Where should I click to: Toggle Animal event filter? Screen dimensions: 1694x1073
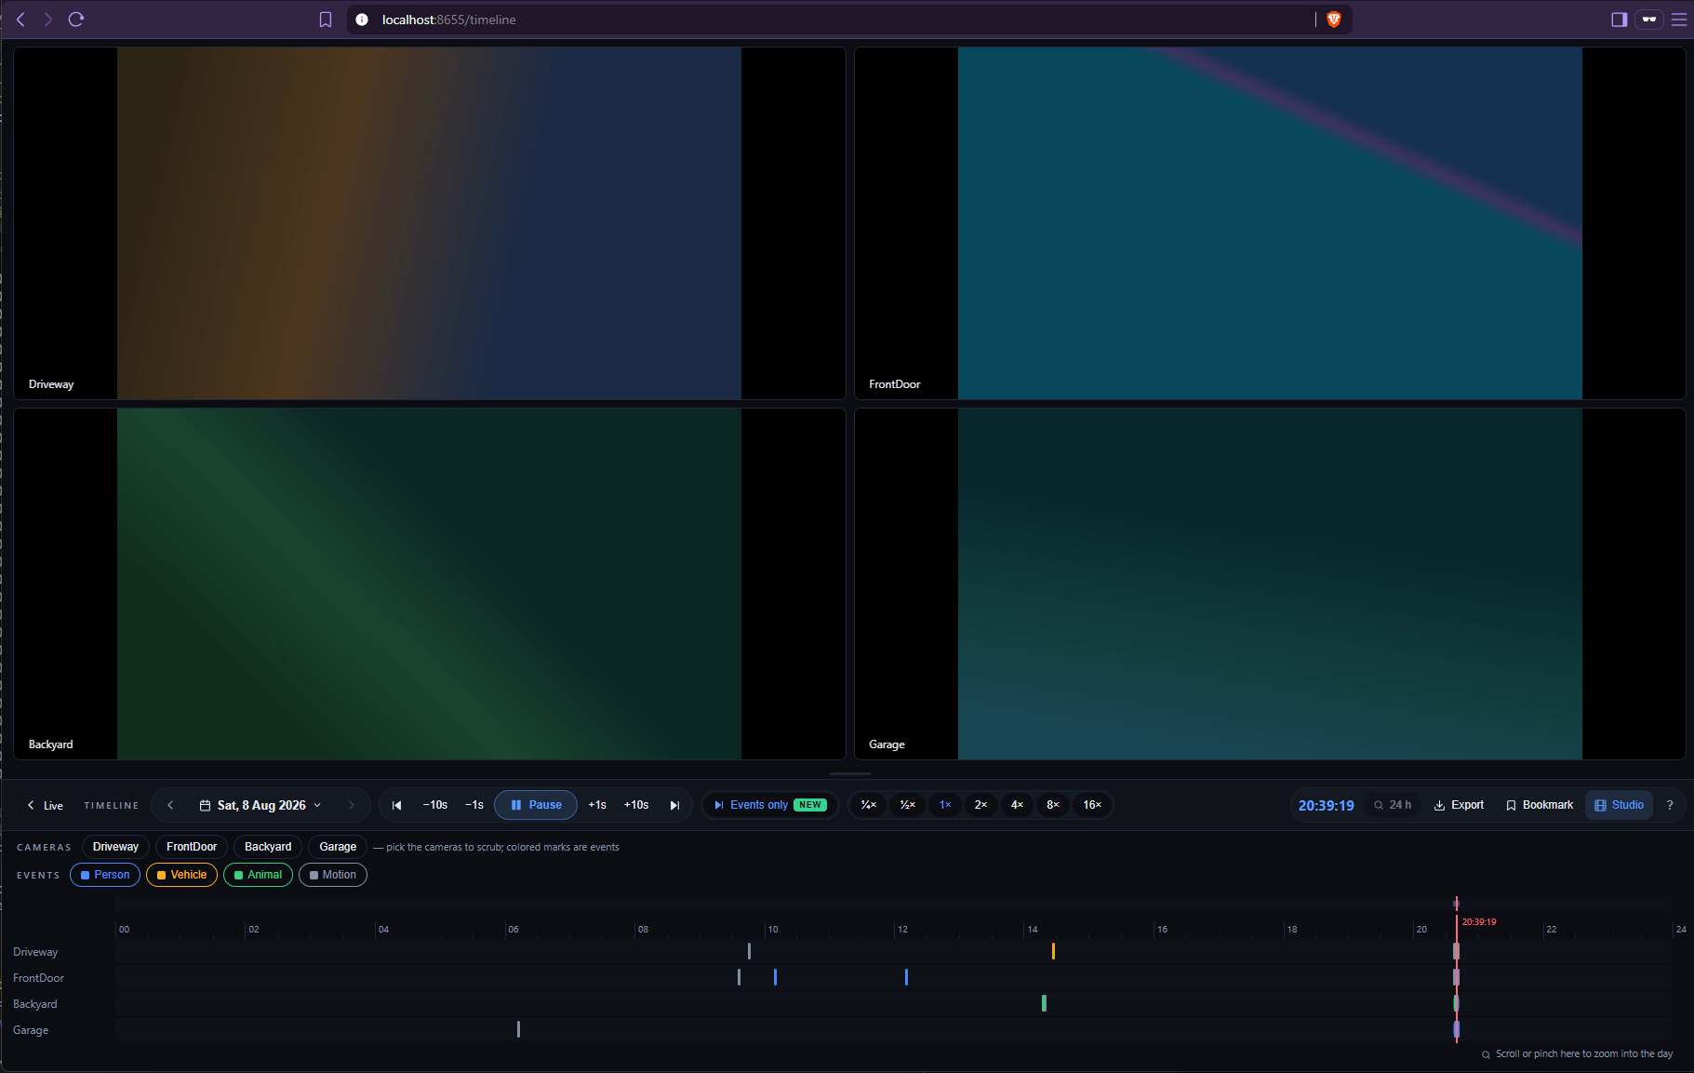click(258, 875)
